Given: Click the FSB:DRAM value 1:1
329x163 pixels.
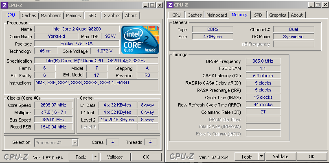Looking at the screenshot, I should pos(263,68).
